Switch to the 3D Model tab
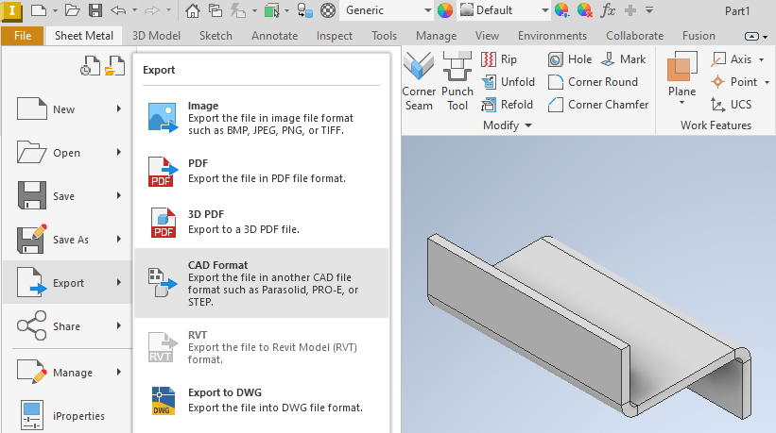 pos(156,36)
